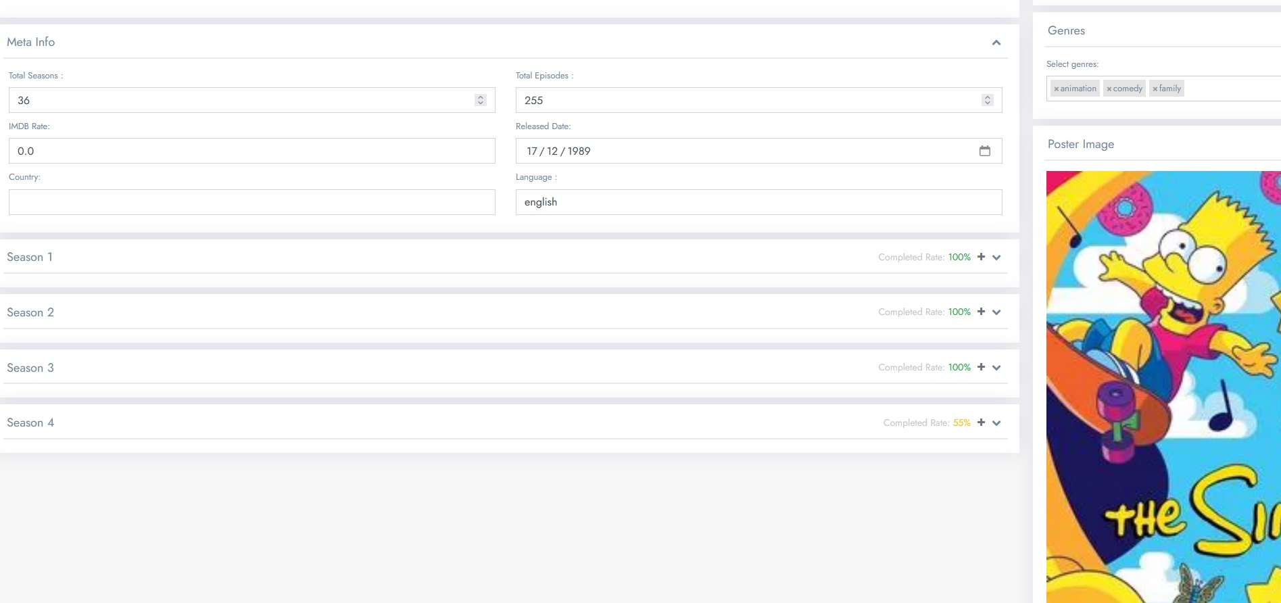Viewport: 1281px width, 603px height.
Task: Expand the Season 1 section
Action: [x=996, y=258]
